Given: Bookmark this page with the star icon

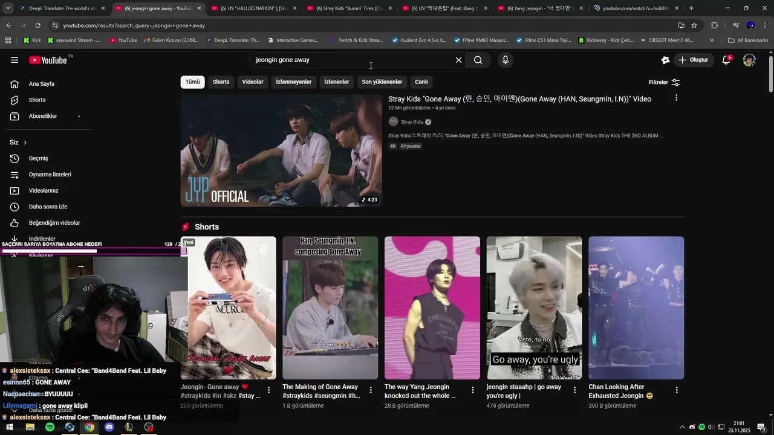Looking at the screenshot, I should click(694, 25).
